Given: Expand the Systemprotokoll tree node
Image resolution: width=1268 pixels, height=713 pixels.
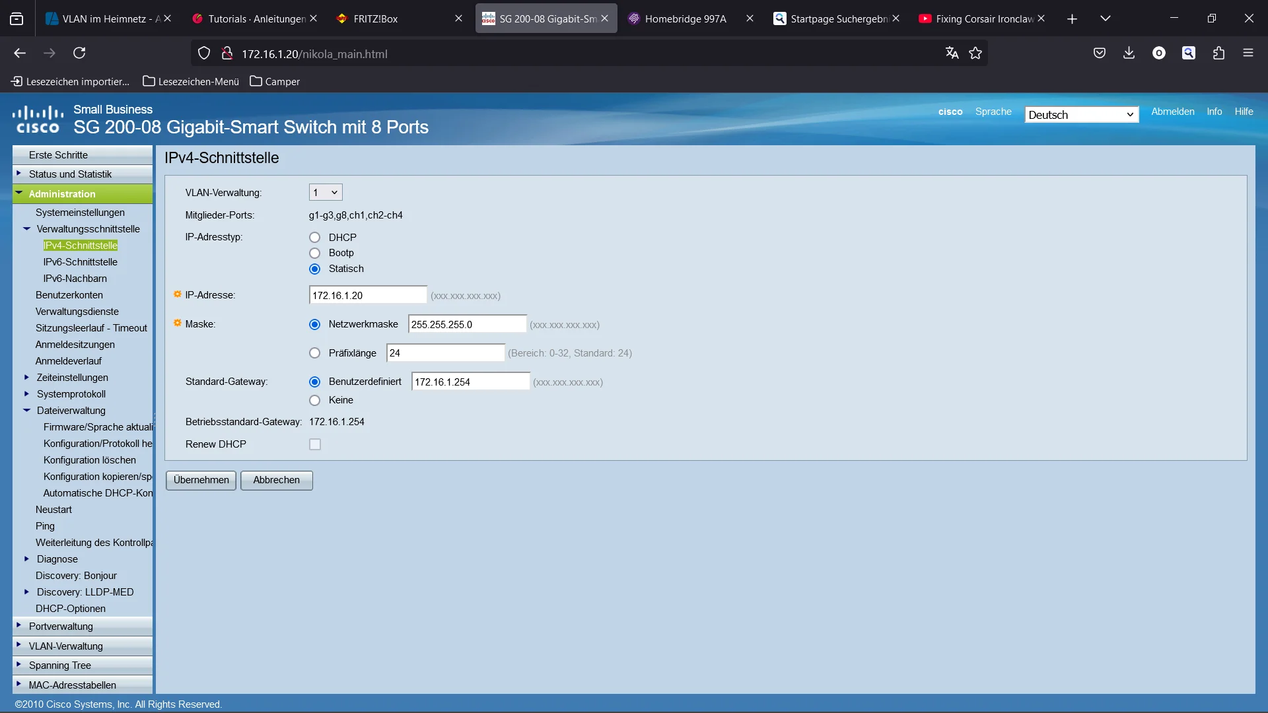Looking at the screenshot, I should 27,394.
